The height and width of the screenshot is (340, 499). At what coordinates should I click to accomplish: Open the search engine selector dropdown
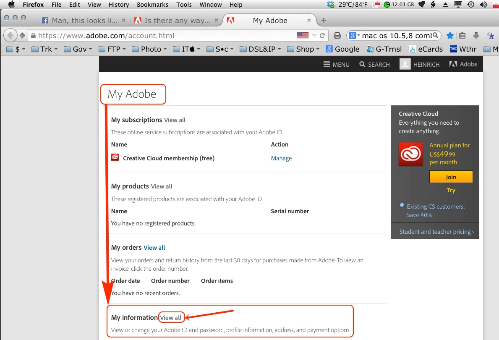pyautogui.click(x=355, y=35)
